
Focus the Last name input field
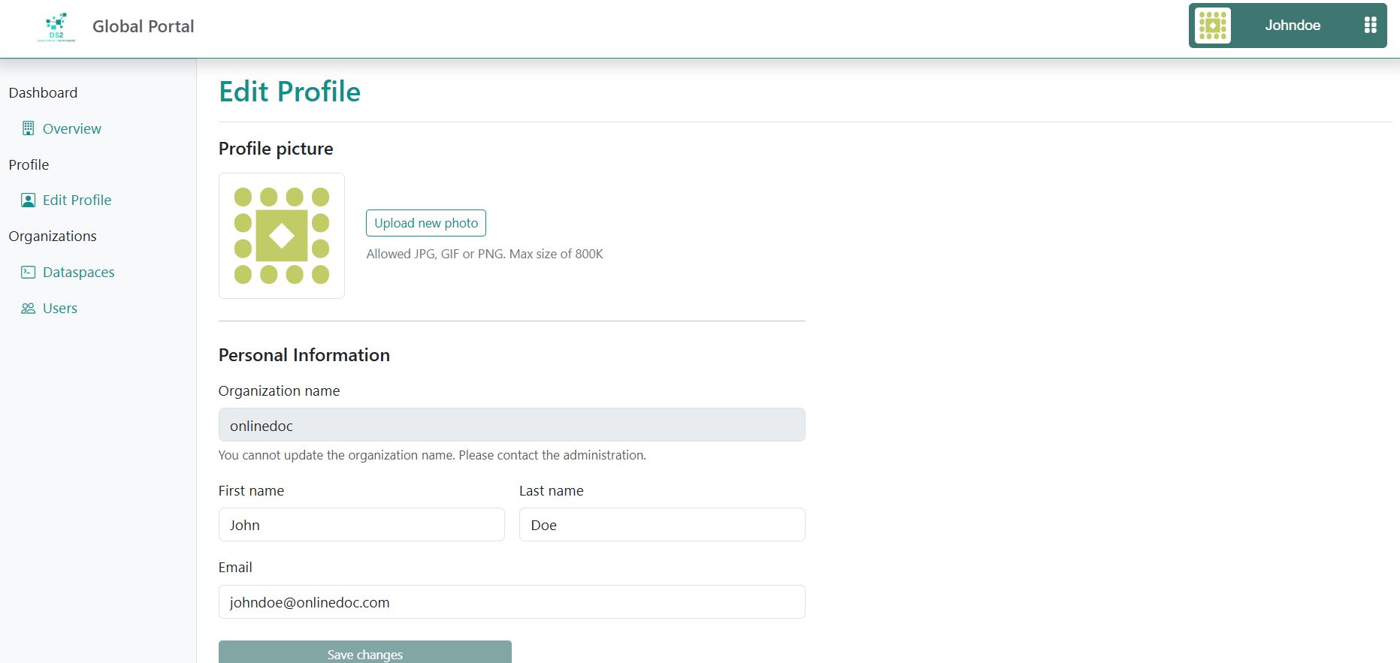pos(661,525)
